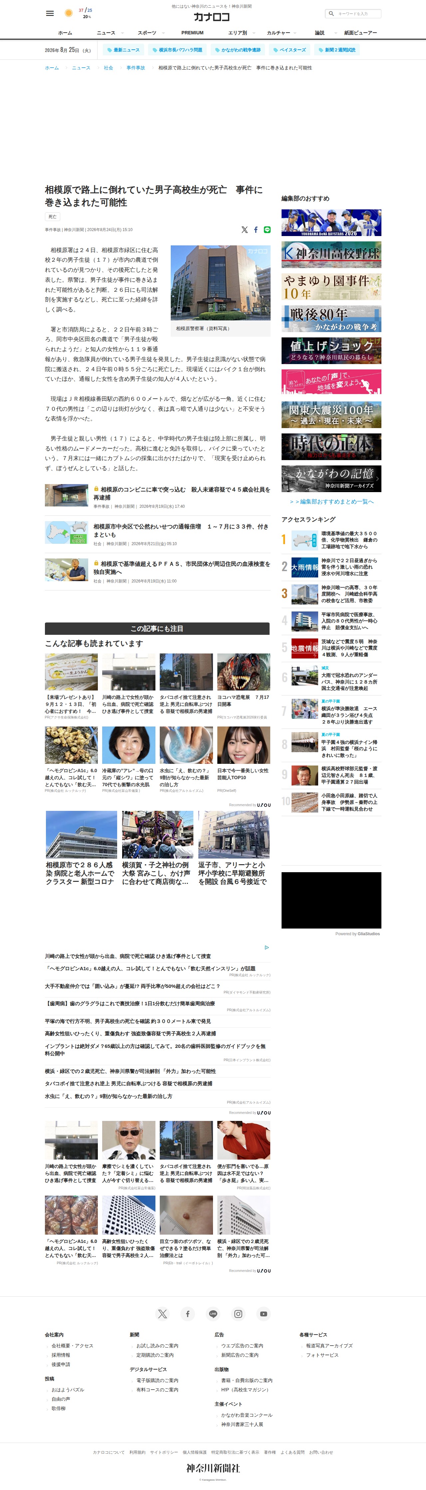The height and width of the screenshot is (1490, 426).
Task: Open 戦後80年 banner
Action: 331,319
